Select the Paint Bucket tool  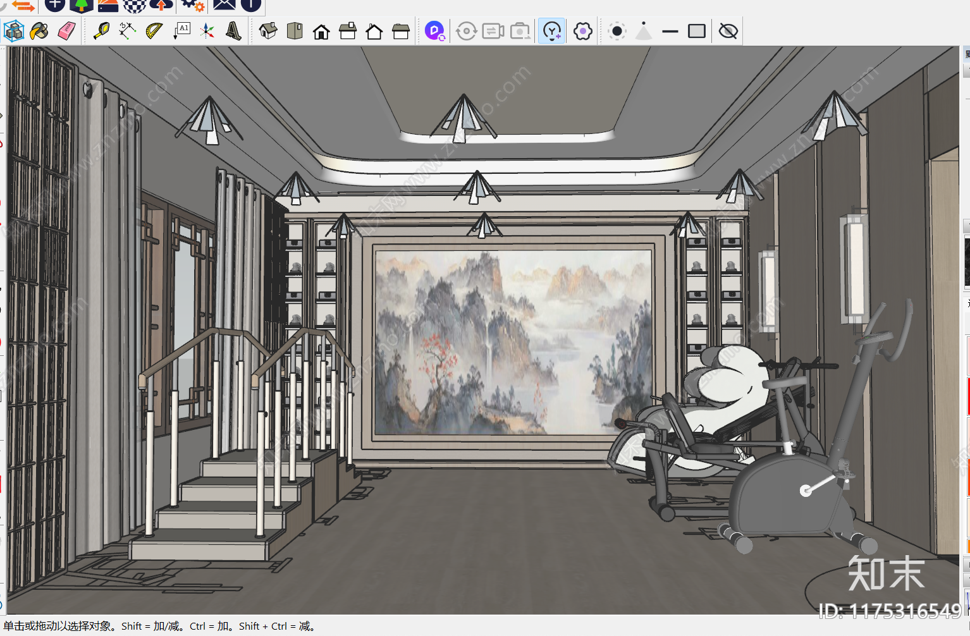39,31
